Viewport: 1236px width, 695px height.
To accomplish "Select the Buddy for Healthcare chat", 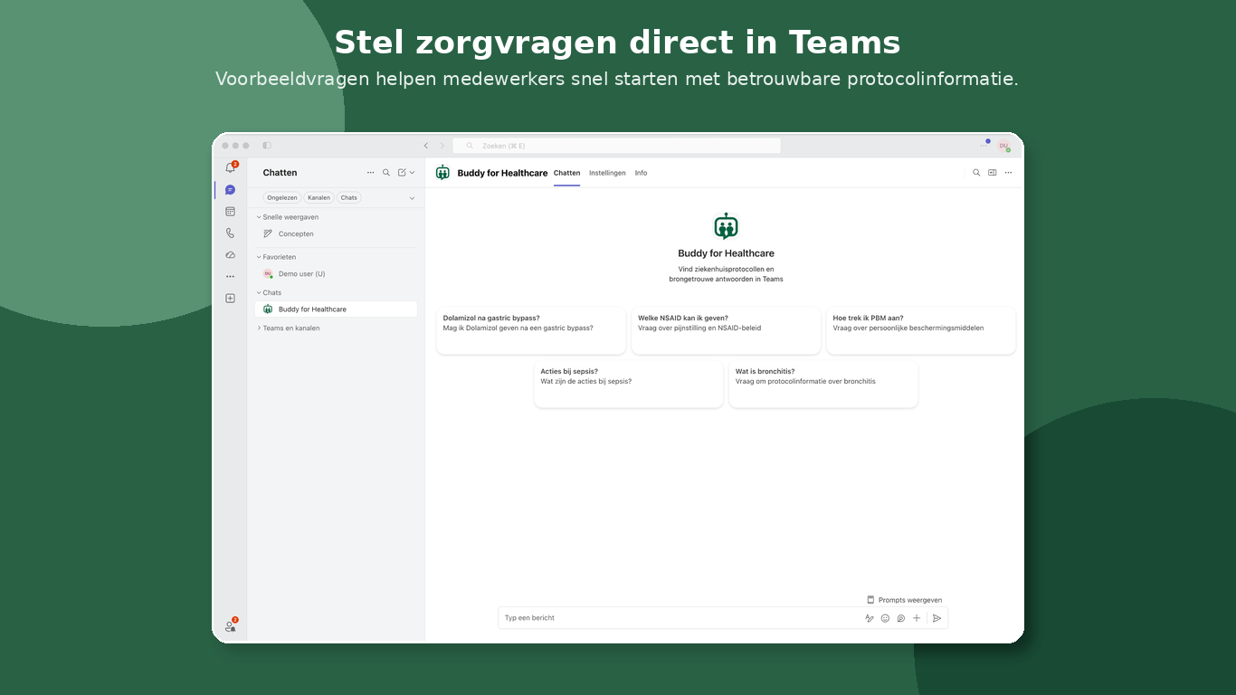I will [x=336, y=309].
